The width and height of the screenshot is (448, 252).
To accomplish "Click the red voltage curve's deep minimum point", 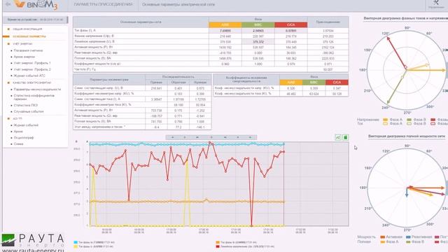I will (252, 225).
